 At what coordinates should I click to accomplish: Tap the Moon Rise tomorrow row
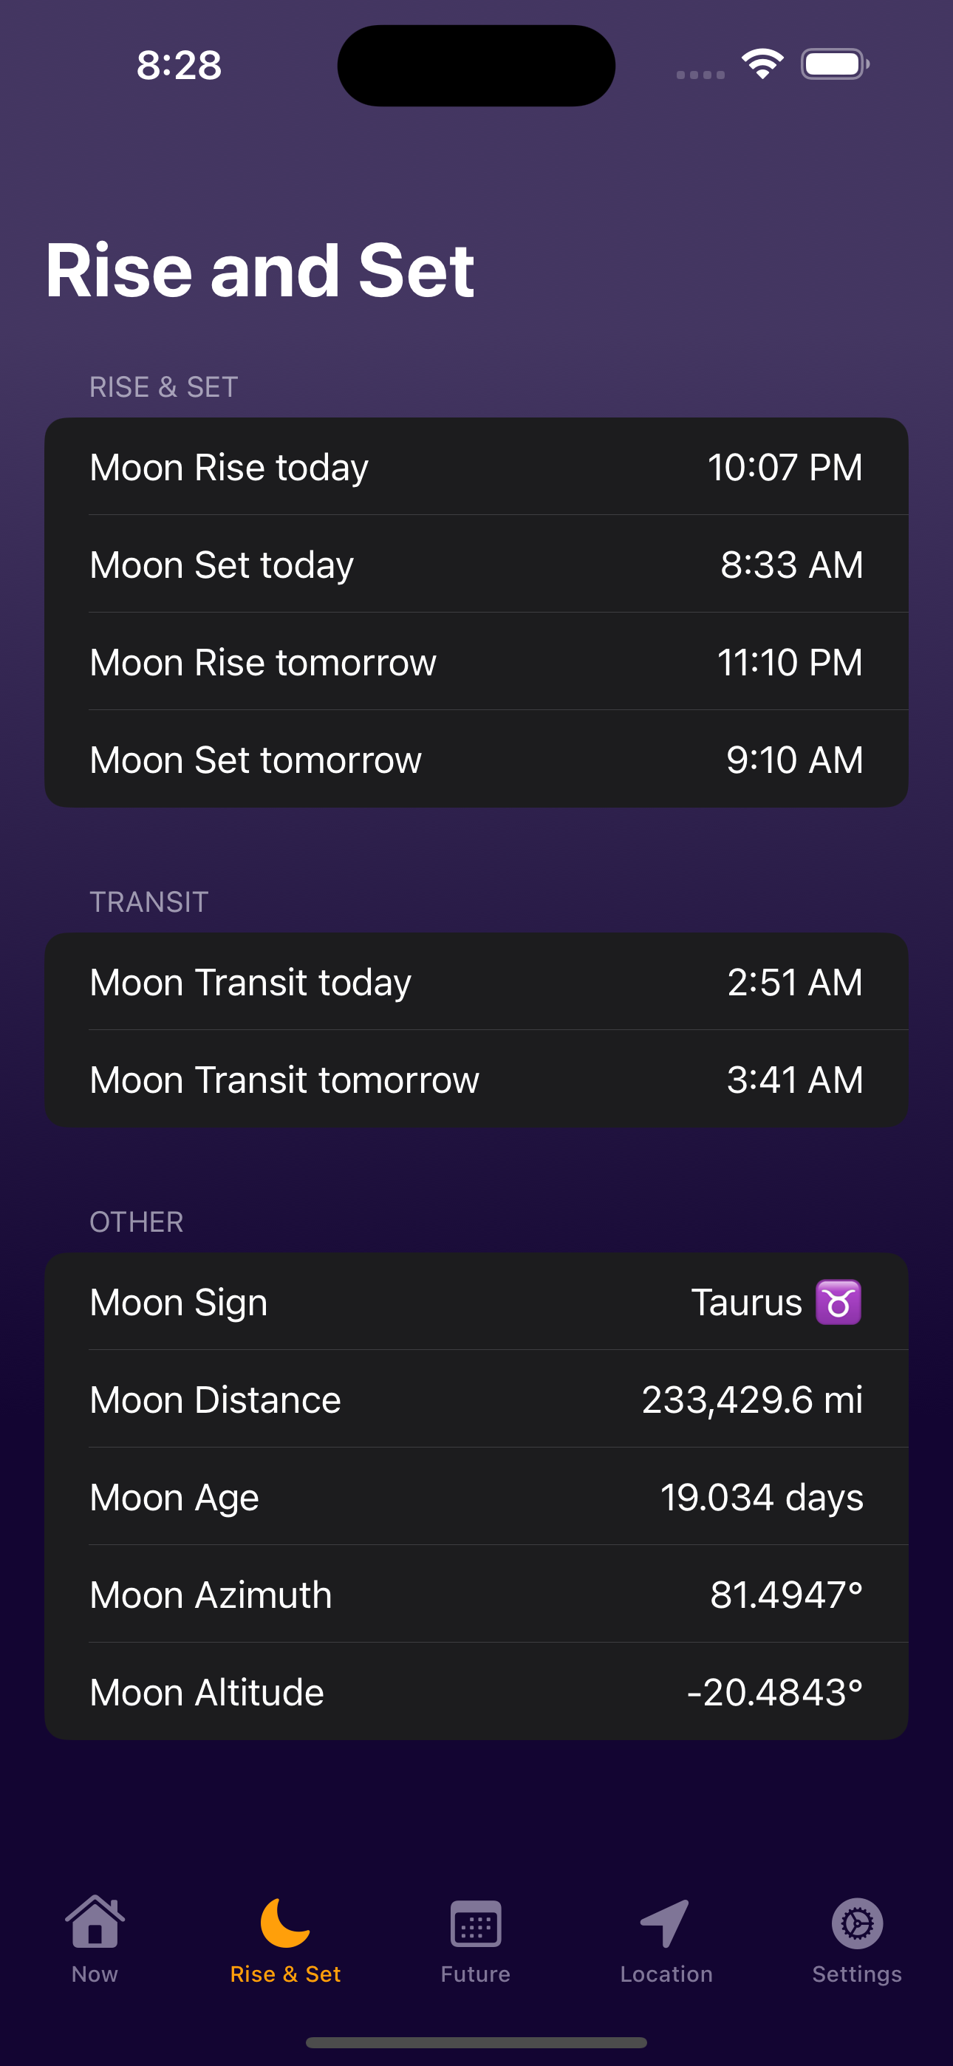pyautogui.click(x=476, y=661)
